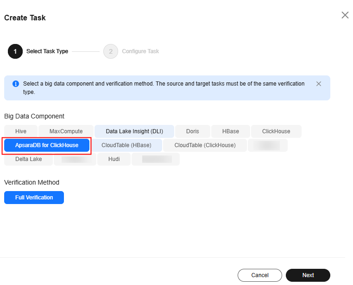Screen dimensions: 353x285
Task: Choose the Delta Lake component
Action: point(29,159)
